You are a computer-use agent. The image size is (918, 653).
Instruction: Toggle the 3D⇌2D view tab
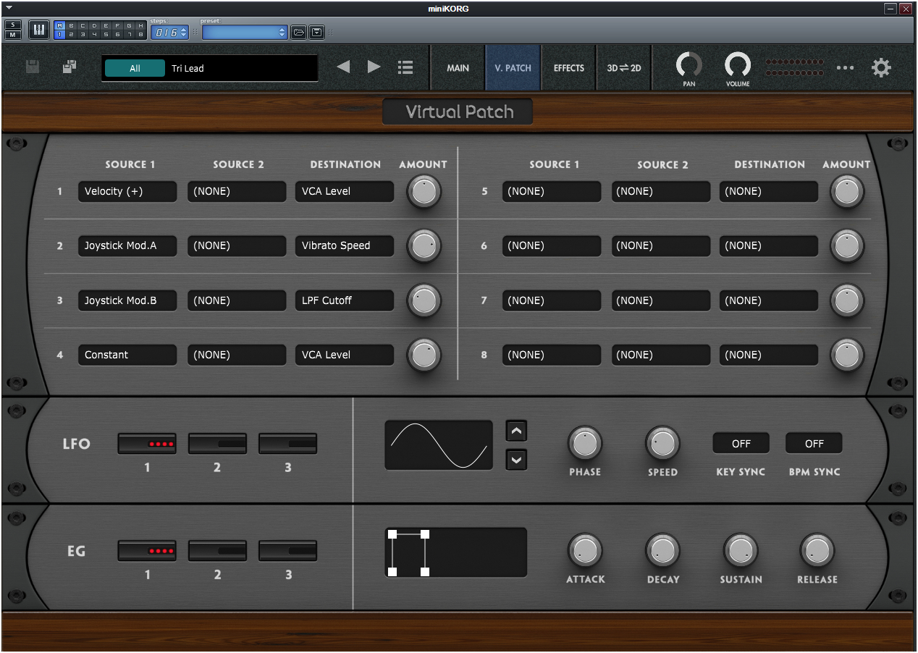click(x=624, y=67)
